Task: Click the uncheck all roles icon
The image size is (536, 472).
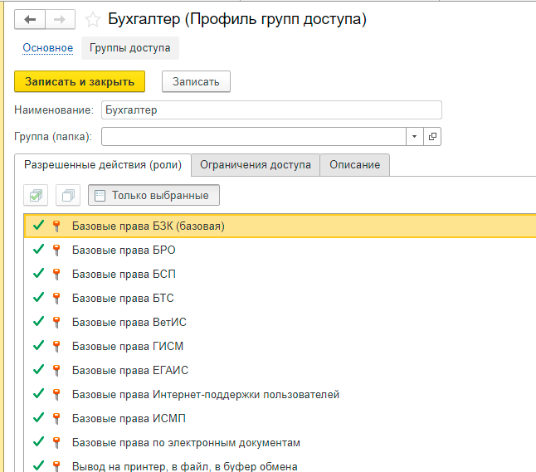Action: pyautogui.click(x=68, y=196)
